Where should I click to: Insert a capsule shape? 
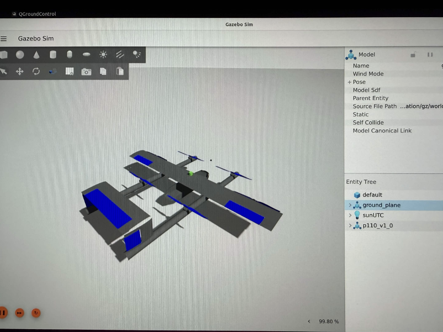point(69,55)
